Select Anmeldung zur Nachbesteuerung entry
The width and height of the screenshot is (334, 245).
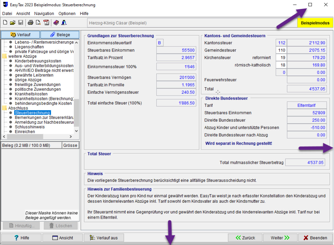tap(44, 122)
